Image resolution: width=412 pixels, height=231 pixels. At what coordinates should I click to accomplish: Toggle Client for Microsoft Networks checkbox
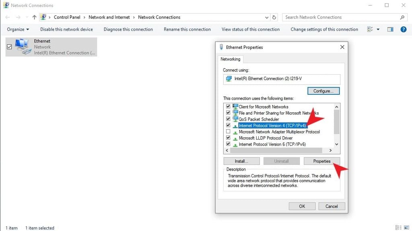pos(228,106)
